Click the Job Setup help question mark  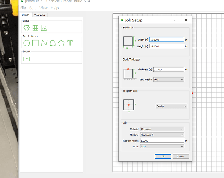coord(175,20)
